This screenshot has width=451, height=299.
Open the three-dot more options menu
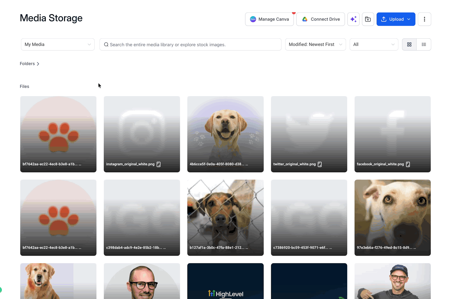[x=425, y=19]
